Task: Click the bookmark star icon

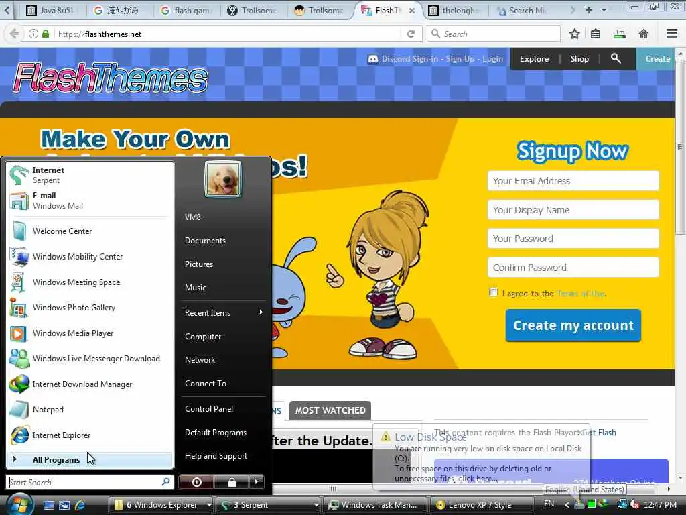Action: [574, 34]
